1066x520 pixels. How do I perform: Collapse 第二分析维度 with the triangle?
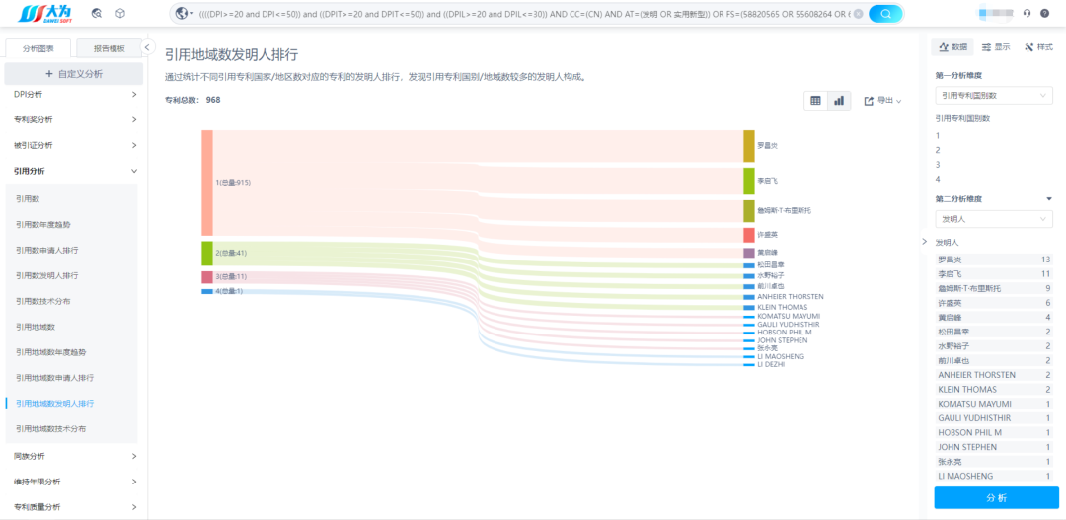click(x=1049, y=199)
